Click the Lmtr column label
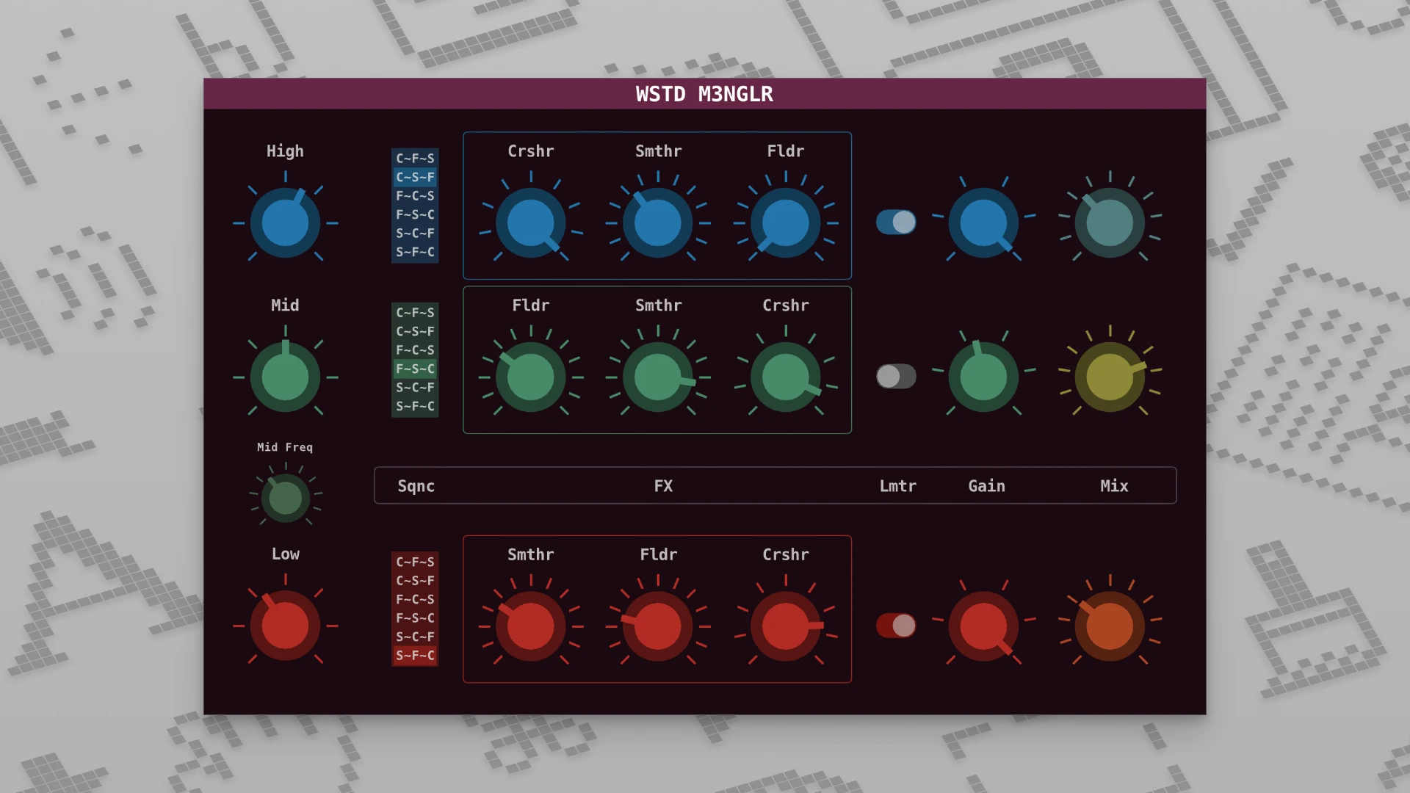1410x793 pixels. [x=897, y=485]
